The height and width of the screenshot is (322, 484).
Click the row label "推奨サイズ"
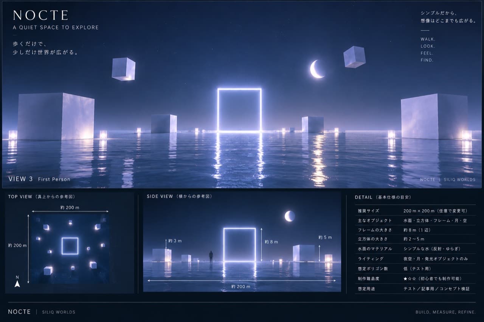[x=368, y=211]
